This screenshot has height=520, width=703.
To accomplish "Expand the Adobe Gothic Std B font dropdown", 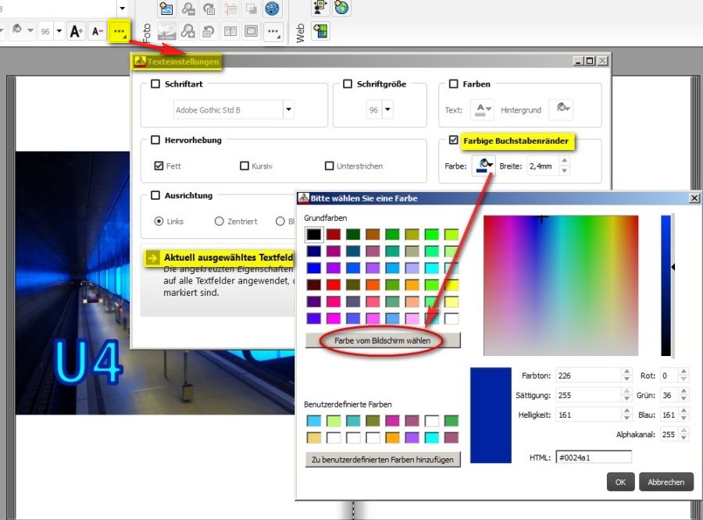I will 288,110.
